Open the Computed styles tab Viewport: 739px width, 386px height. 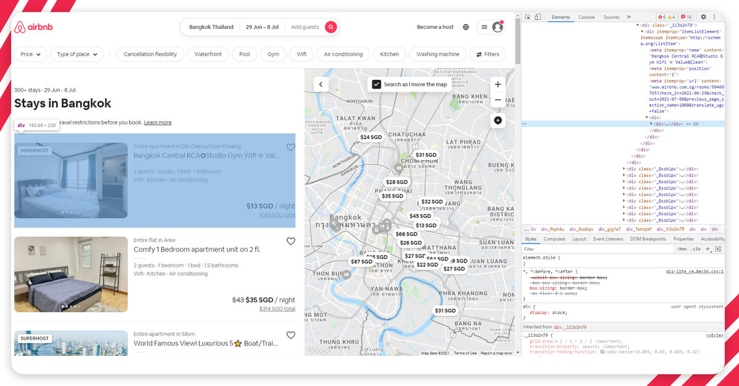[554, 239]
